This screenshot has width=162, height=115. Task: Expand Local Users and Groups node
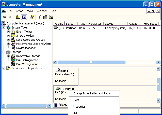click(9, 40)
